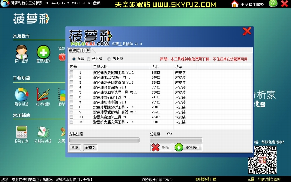Open the 投资计划 calculator icon
Image resolution: width=291 pixels, height=182 pixels.
(21, 132)
